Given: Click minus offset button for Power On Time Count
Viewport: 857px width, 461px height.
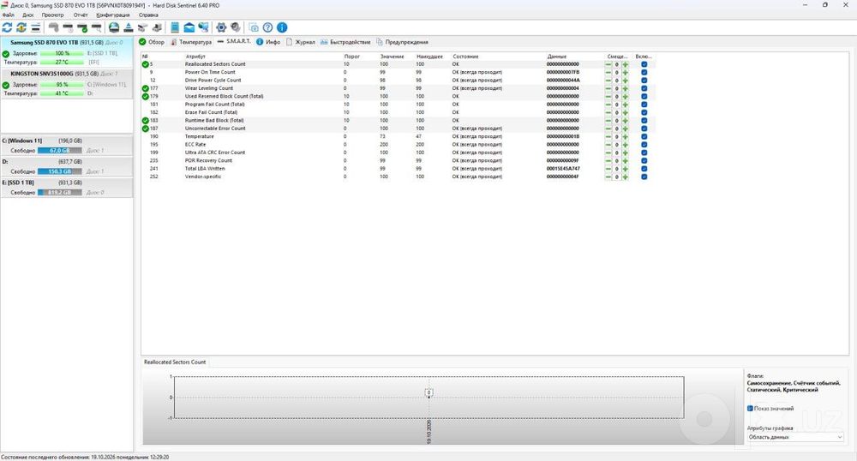Looking at the screenshot, I should (608, 72).
